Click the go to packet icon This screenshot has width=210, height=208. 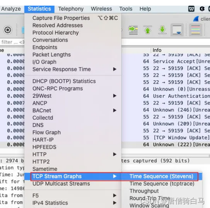click(x=133, y=30)
